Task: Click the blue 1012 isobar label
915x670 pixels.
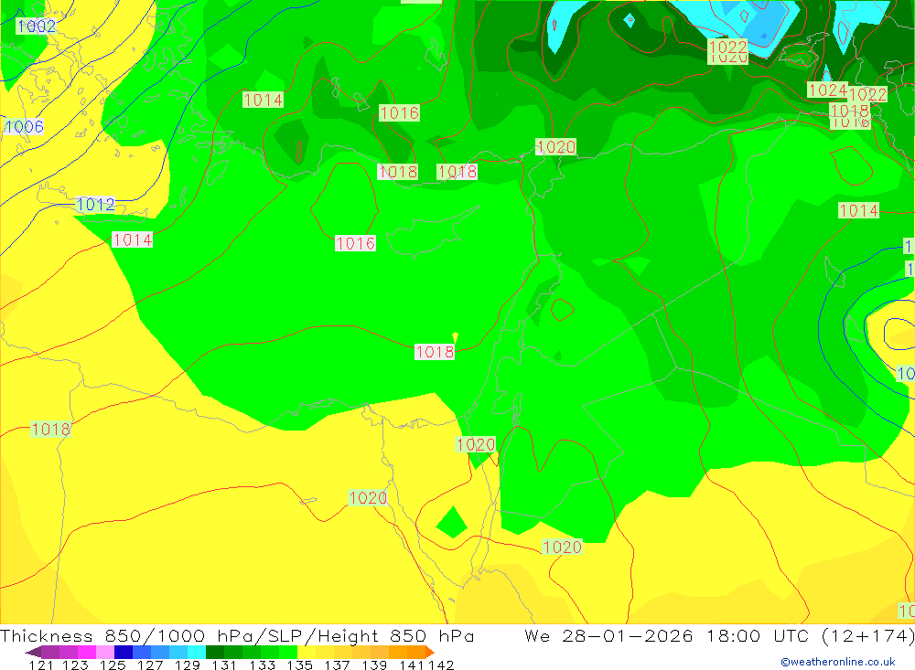Action: [96, 205]
